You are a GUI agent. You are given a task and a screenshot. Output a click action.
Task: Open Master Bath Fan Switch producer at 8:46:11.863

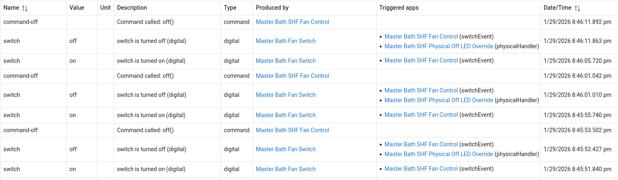coord(286,41)
